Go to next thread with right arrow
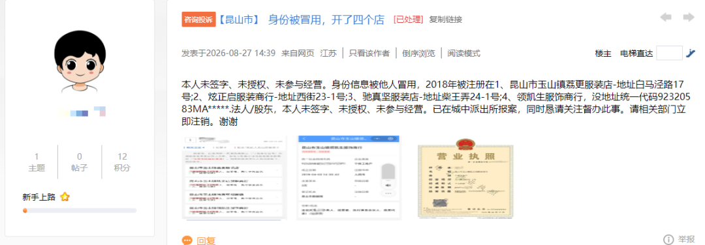 [689, 18]
